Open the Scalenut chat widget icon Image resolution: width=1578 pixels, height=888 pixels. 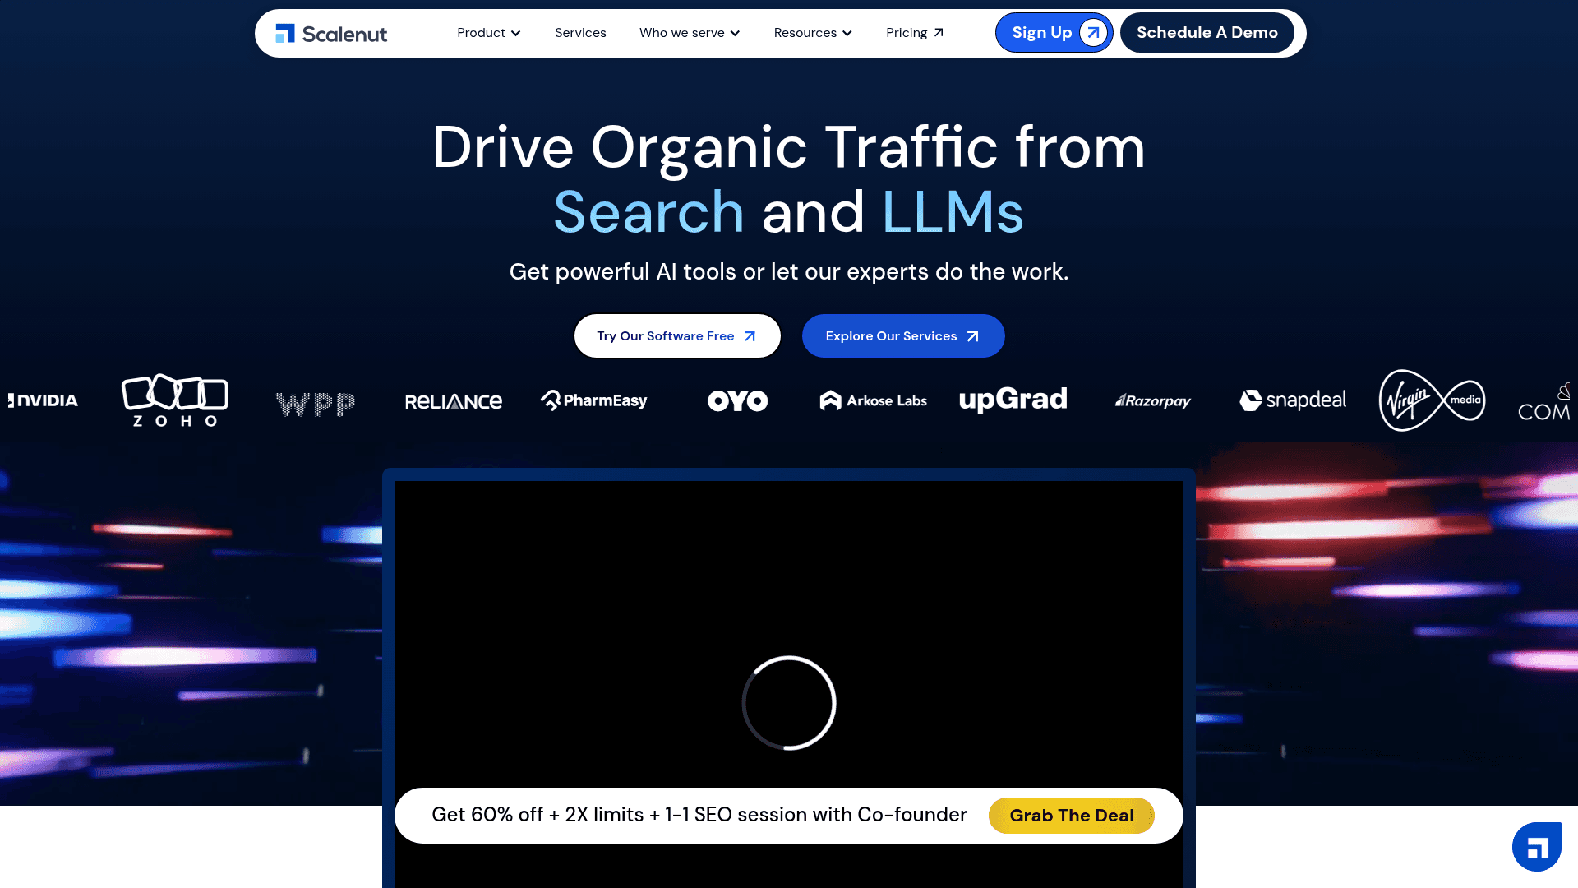1537,846
